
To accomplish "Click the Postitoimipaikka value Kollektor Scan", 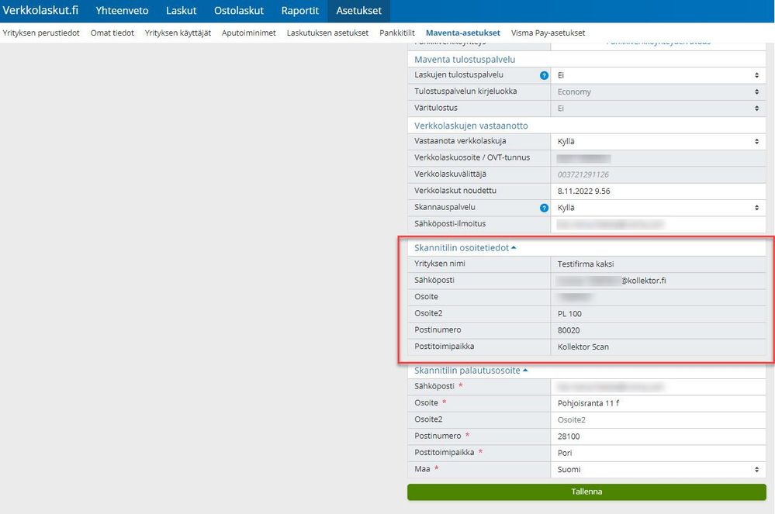I will click(583, 347).
